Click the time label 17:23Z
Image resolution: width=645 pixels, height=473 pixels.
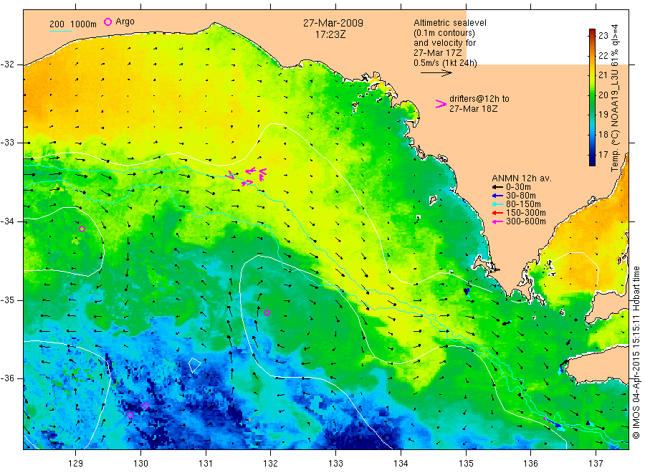click(330, 35)
